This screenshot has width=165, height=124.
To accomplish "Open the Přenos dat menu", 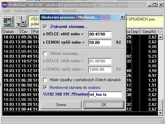I will coord(51,11).
